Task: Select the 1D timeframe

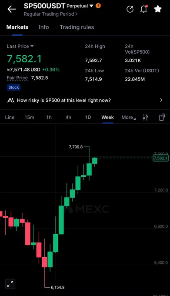Action: 88,118
